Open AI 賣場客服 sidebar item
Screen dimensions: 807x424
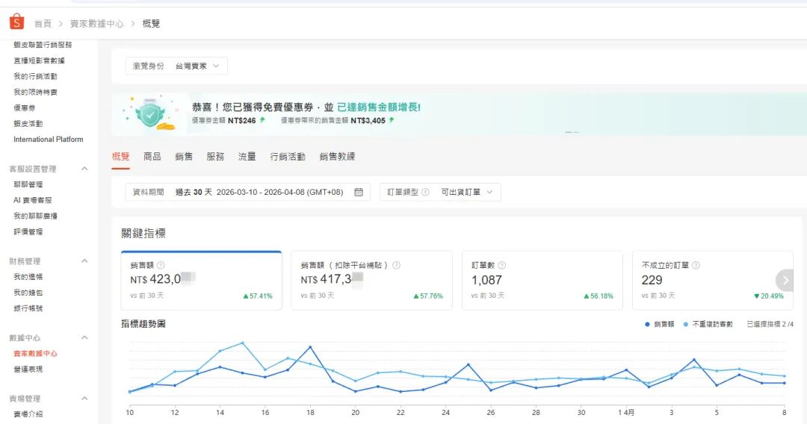32,201
